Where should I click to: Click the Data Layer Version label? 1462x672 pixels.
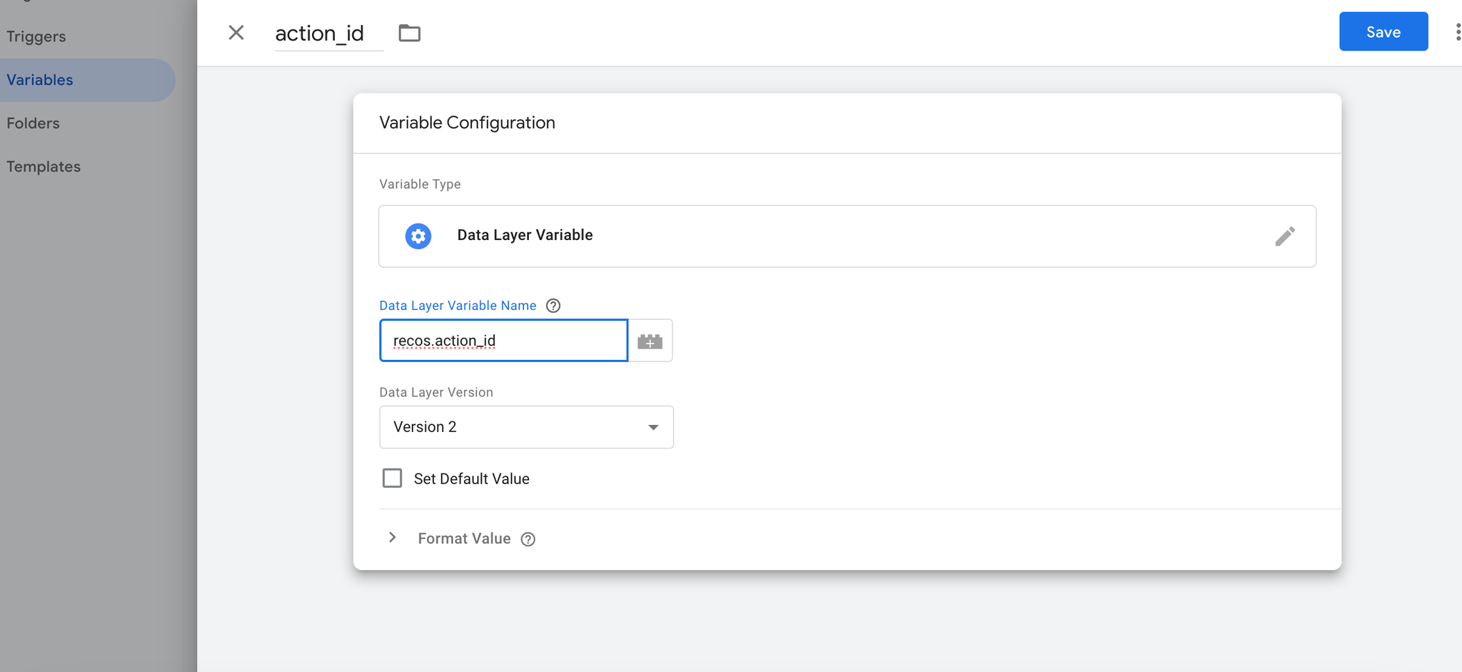(436, 392)
